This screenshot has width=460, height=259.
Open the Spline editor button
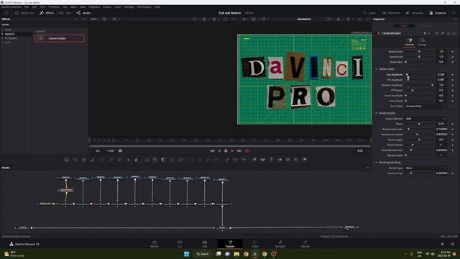pos(369,13)
